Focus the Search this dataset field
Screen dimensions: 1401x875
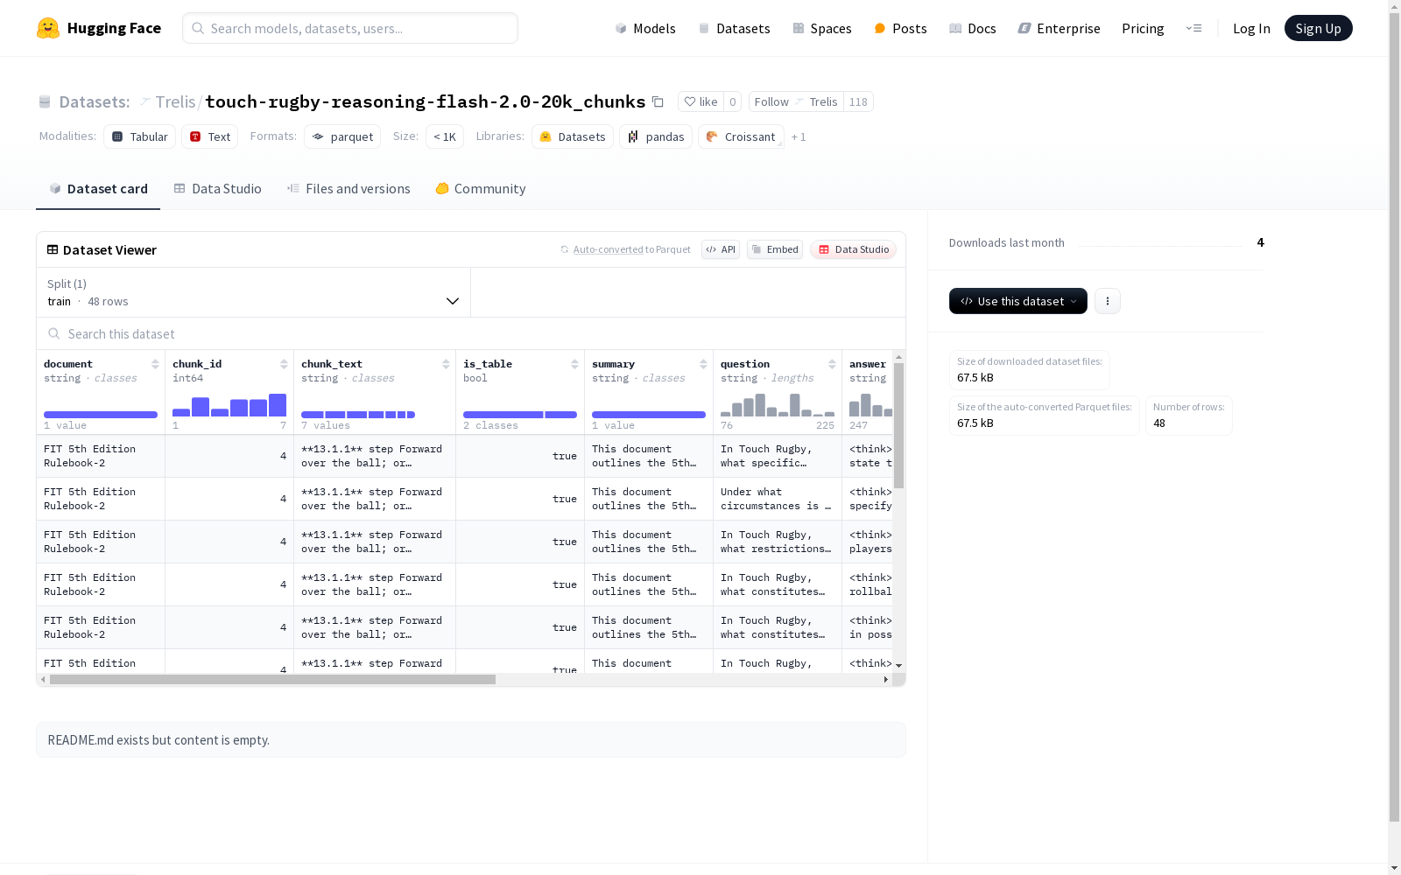[471, 333]
